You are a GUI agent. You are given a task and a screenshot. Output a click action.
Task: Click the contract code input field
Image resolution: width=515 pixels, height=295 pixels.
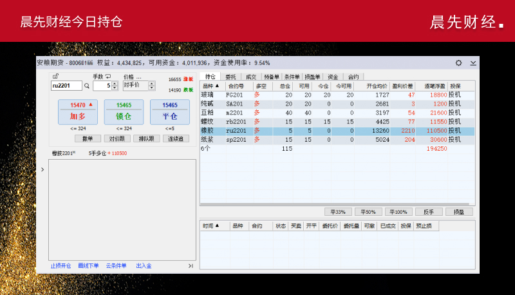coord(66,86)
